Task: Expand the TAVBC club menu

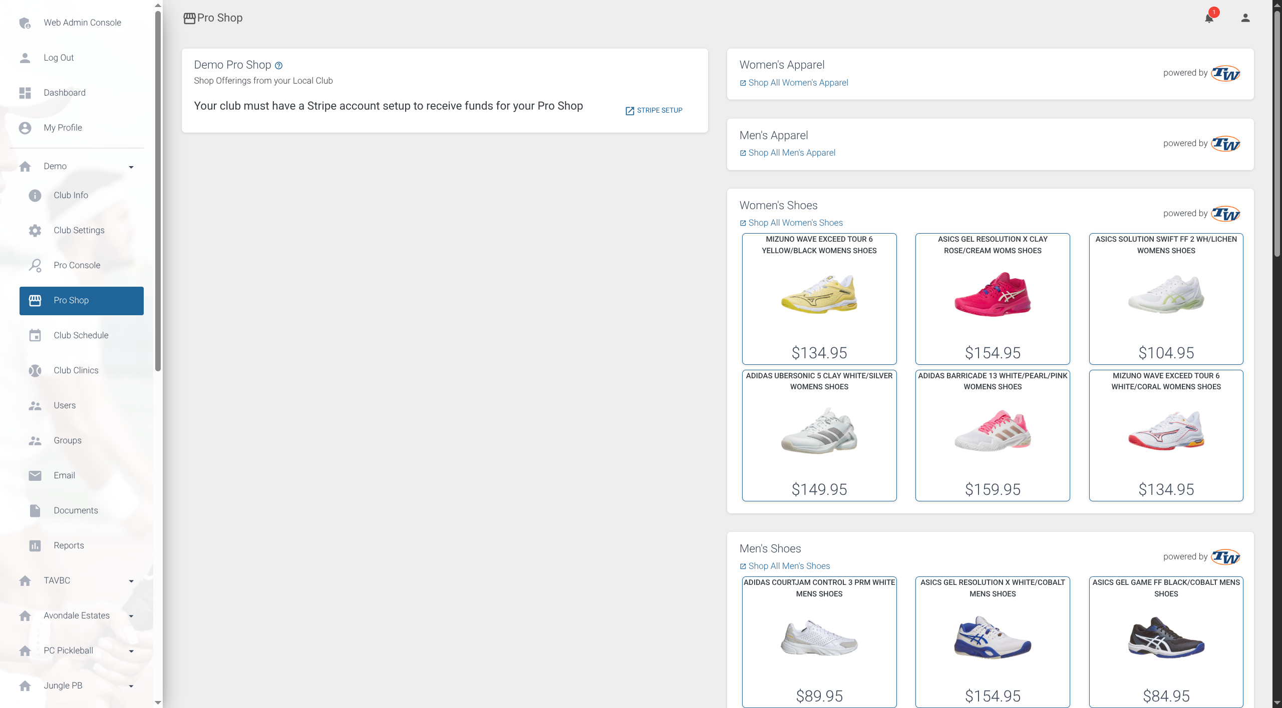Action: click(131, 581)
